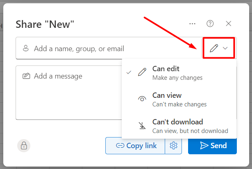Click the person icon in name field
This screenshot has width=252, height=169.
click(26, 48)
